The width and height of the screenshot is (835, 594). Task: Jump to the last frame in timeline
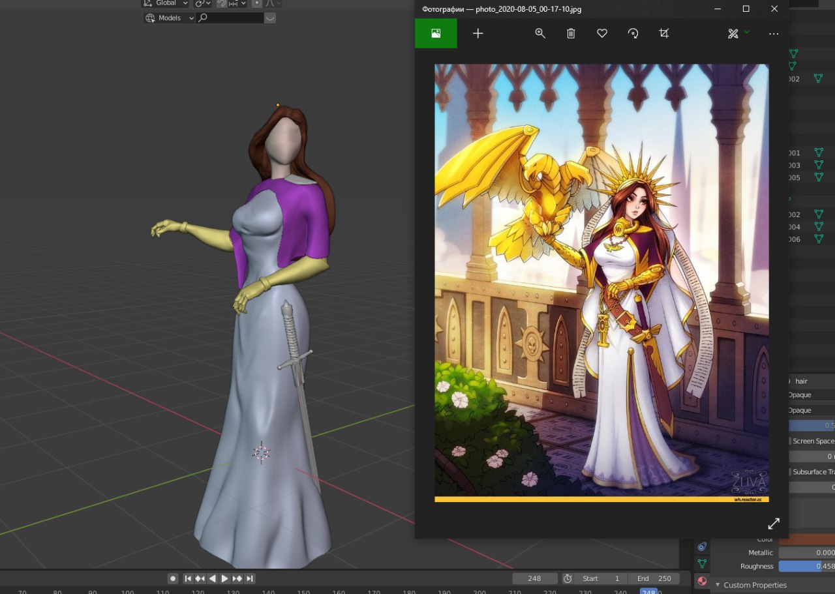click(249, 578)
